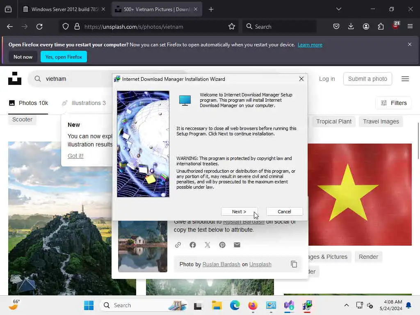This screenshot has width=420, height=315.
Task: Open the Unsplash hamburger menu
Action: 405,79
